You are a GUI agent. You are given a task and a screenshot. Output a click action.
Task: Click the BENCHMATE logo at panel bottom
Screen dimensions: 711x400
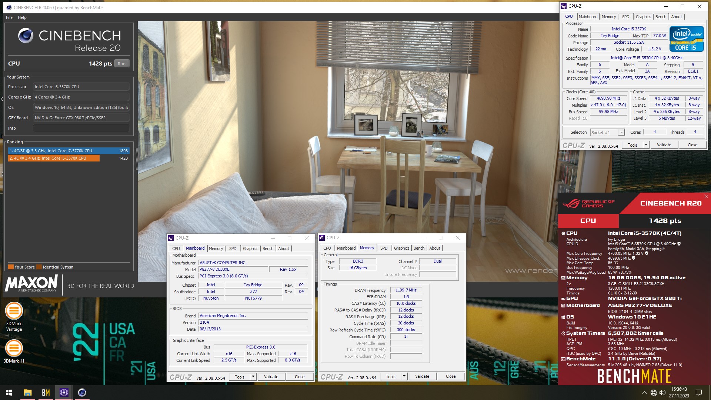coord(634,377)
